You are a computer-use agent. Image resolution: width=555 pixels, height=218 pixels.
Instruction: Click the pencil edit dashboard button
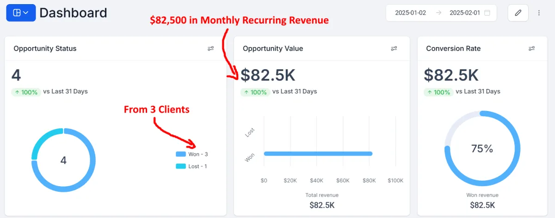(x=518, y=13)
